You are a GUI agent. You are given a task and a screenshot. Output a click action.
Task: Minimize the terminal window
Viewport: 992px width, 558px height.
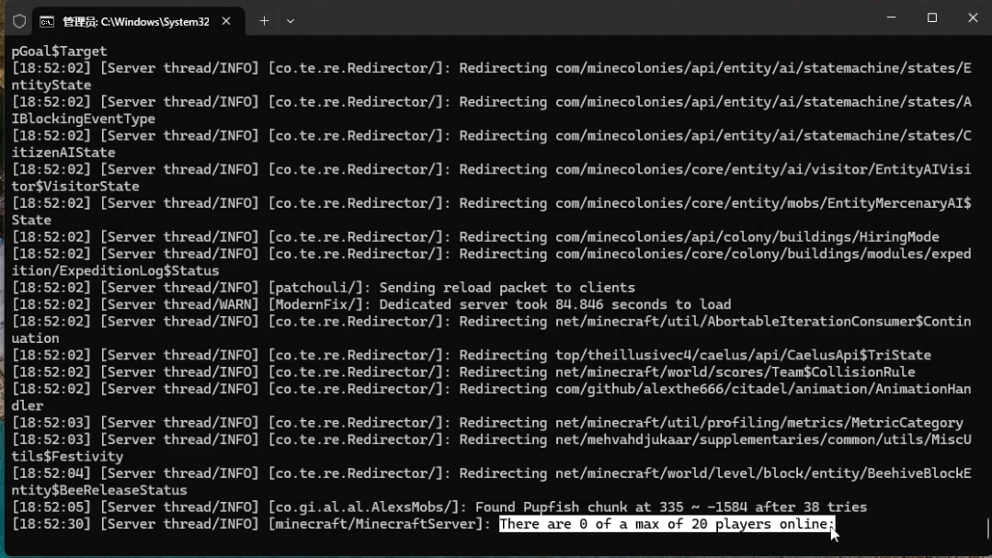coord(890,18)
